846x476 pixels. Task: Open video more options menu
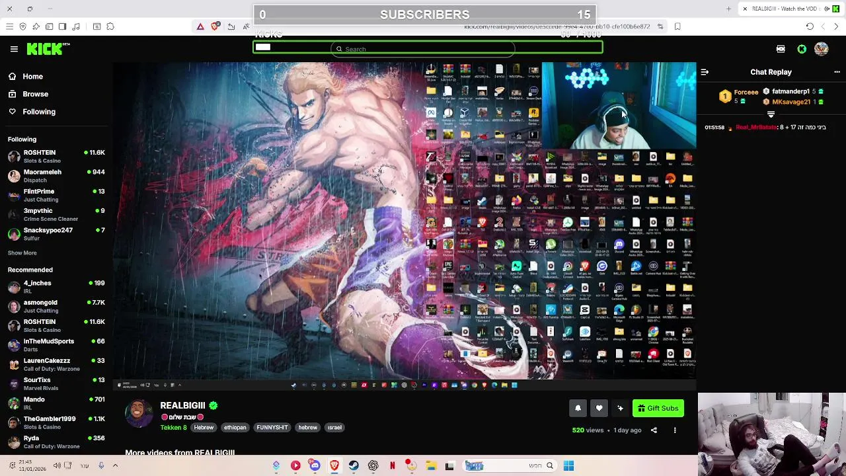(x=675, y=430)
